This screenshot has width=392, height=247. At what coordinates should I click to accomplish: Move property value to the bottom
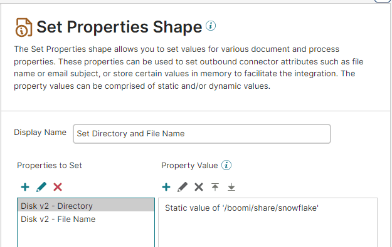click(231, 187)
